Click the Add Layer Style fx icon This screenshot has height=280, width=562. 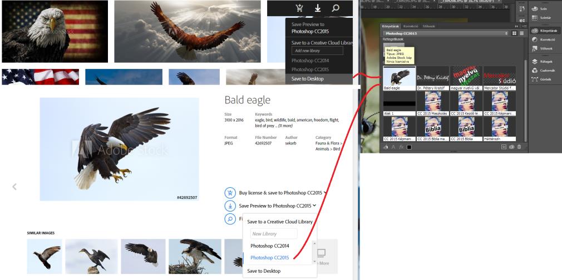401,147
